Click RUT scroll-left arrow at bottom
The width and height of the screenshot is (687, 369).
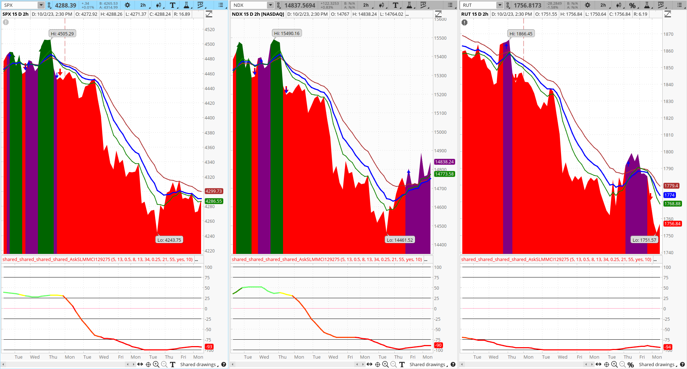462,364
